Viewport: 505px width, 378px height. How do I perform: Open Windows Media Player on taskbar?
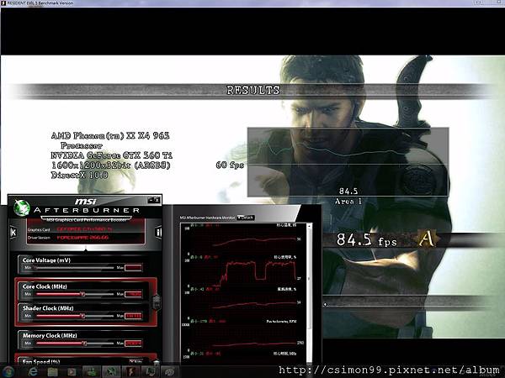(x=72, y=372)
